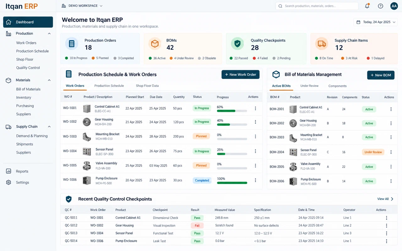Switch to the Shop Floor Data tab

click(x=147, y=86)
